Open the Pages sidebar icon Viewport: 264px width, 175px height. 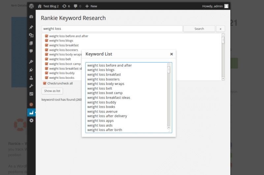pos(31,43)
